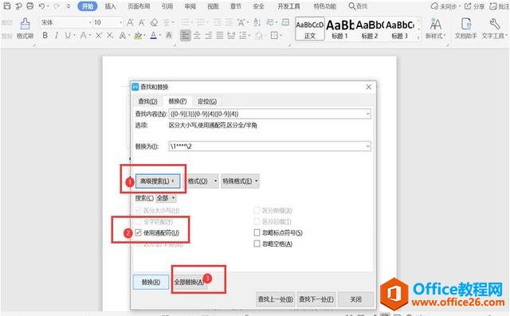
Task: Select the Normal (正文) style
Action: tap(310, 29)
